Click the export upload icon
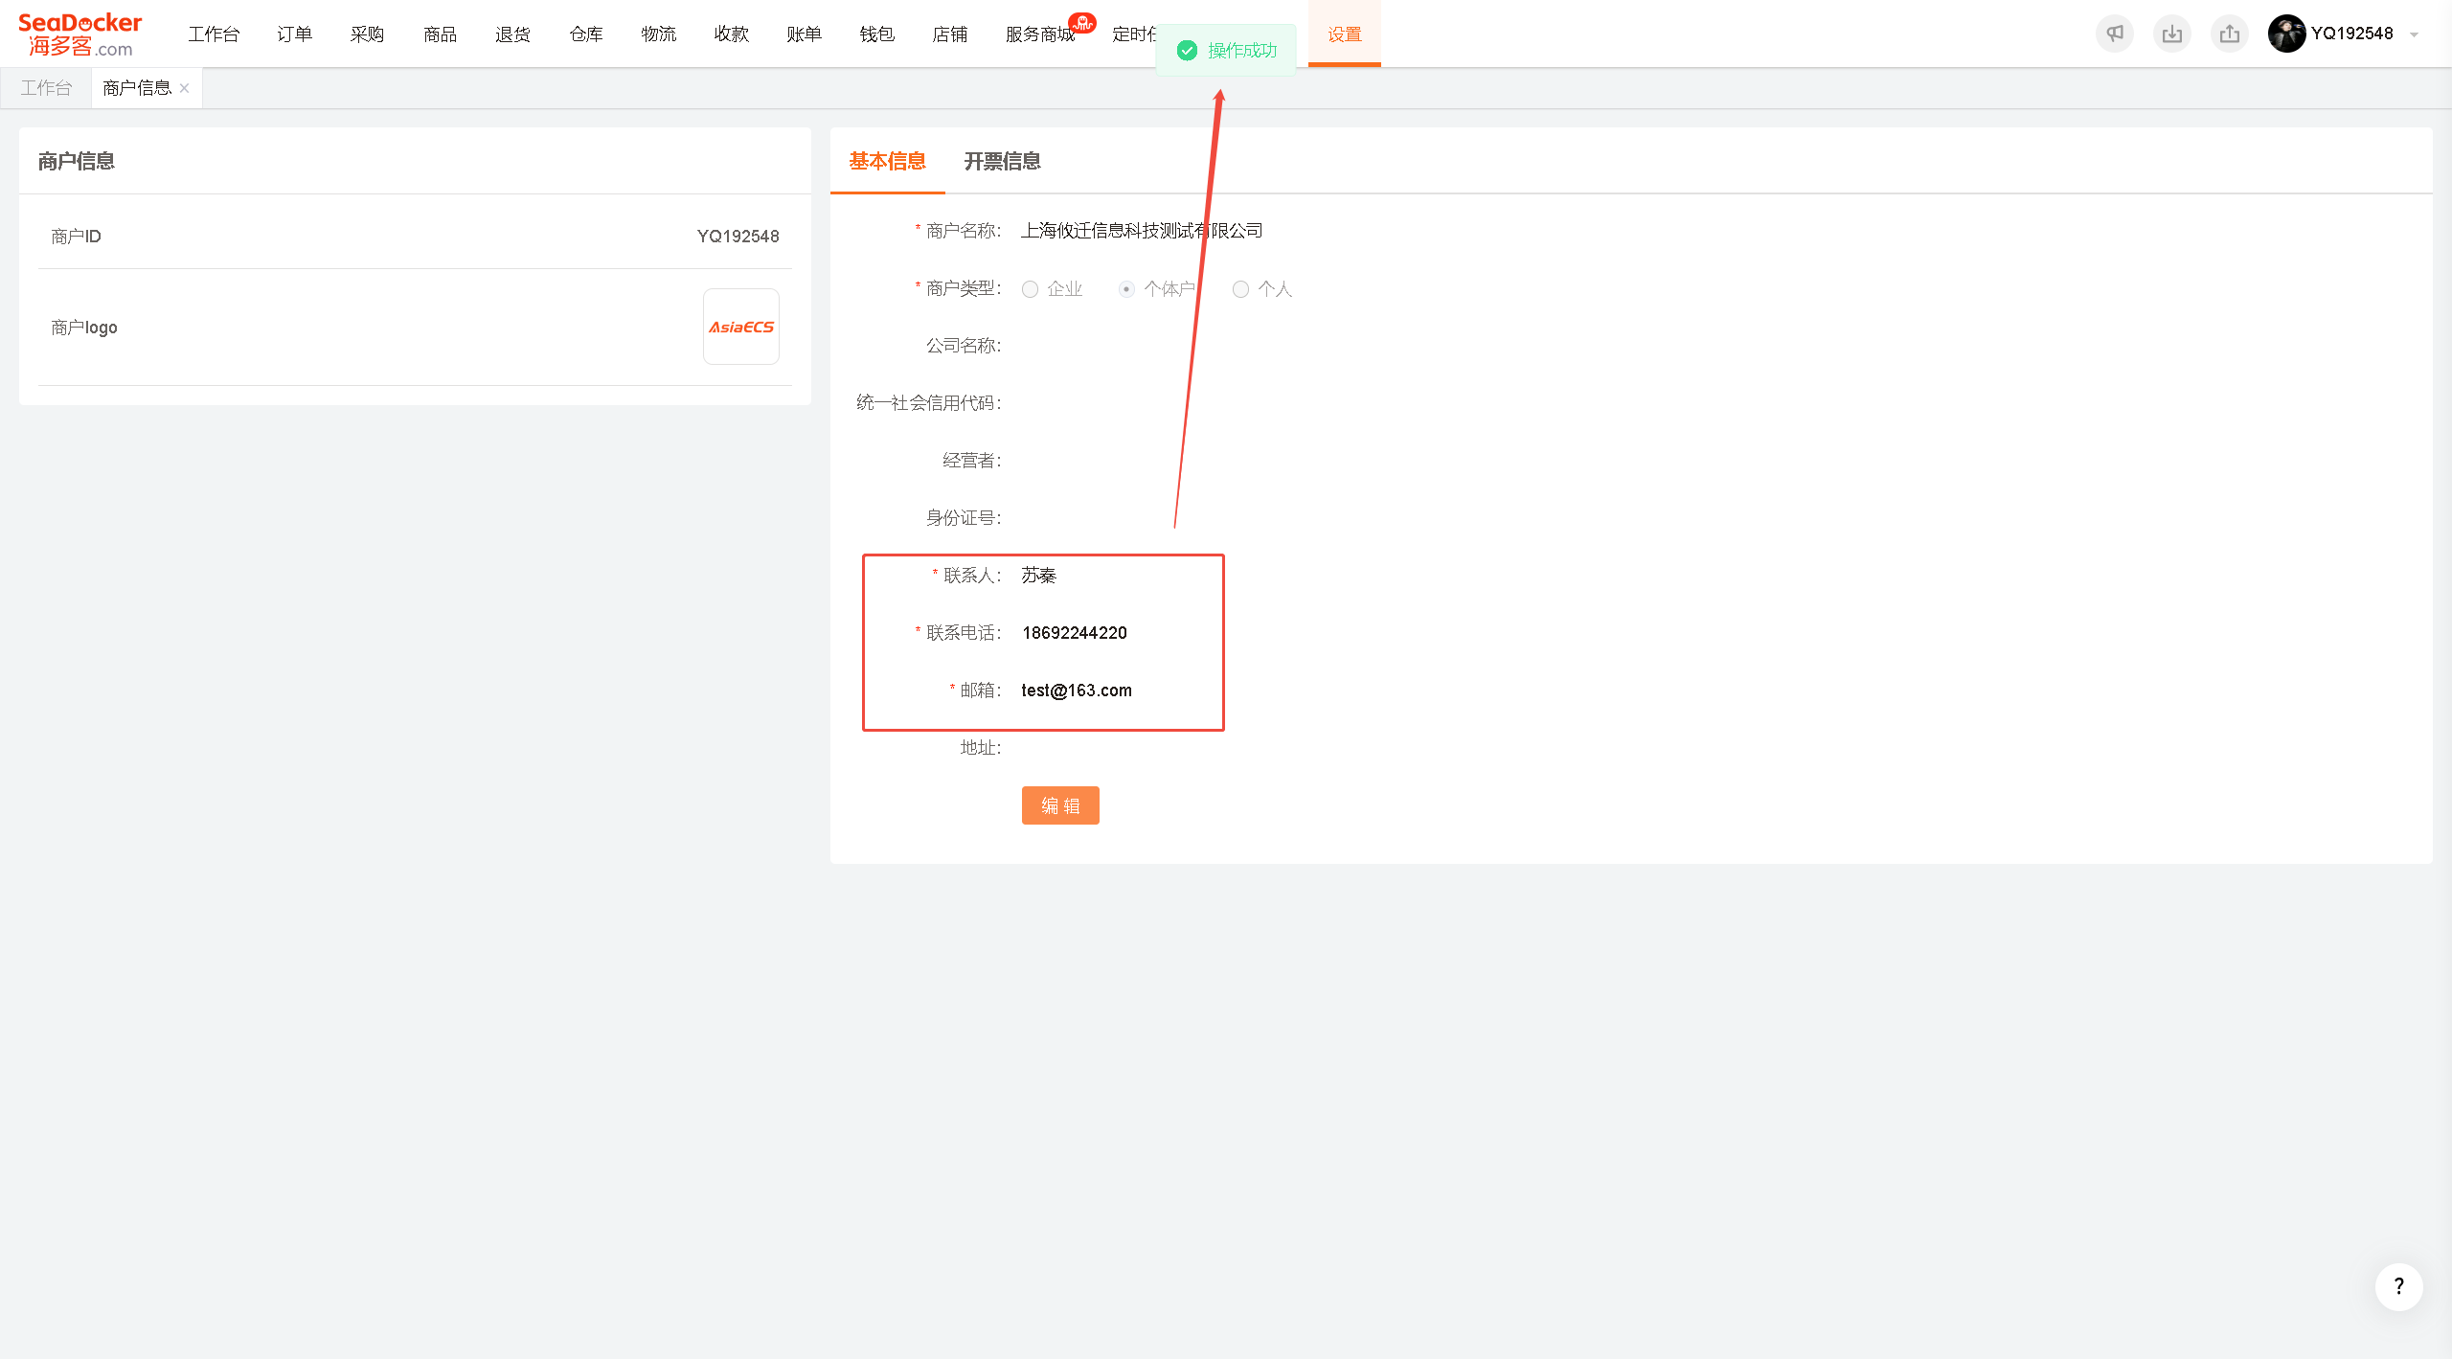 click(x=2230, y=34)
